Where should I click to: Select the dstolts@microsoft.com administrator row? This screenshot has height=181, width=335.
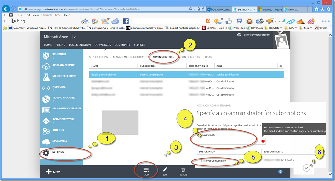(186, 74)
